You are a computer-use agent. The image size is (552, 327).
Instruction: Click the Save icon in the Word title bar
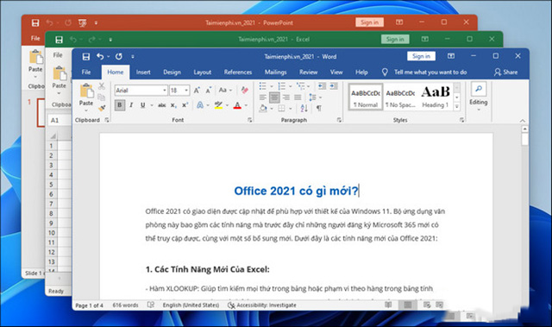(x=86, y=56)
